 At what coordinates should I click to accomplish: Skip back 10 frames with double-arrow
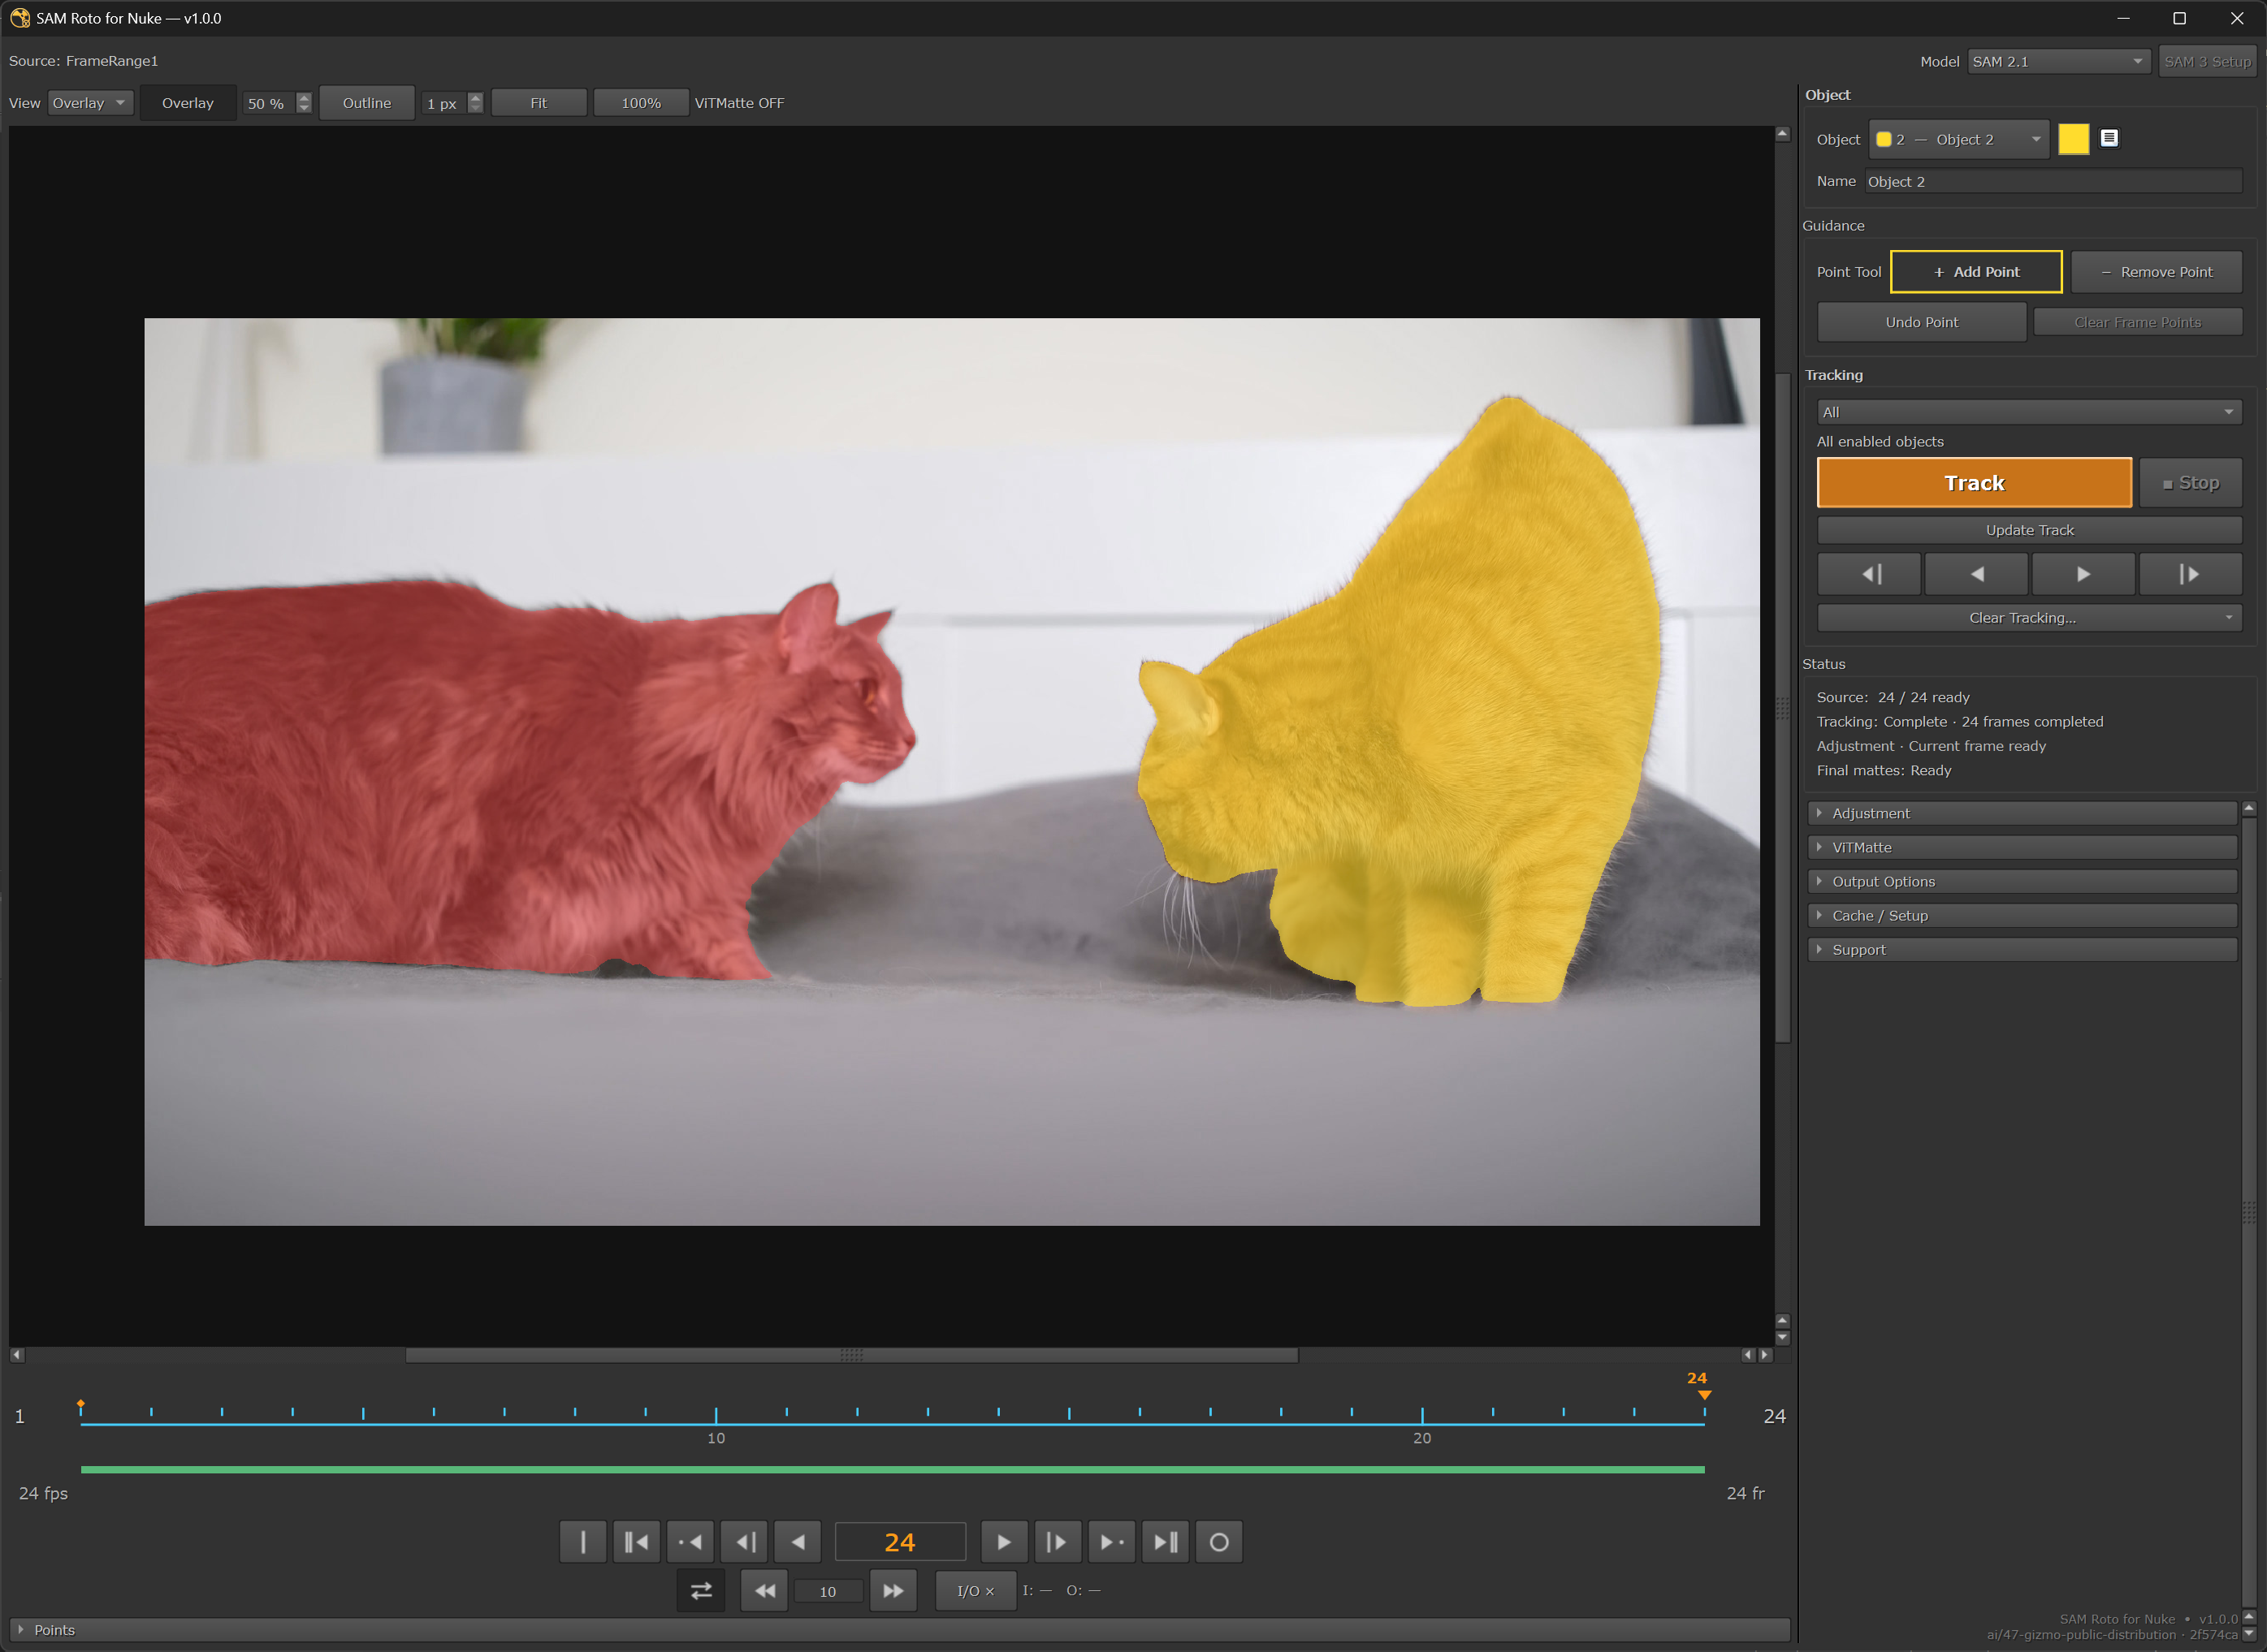764,1591
